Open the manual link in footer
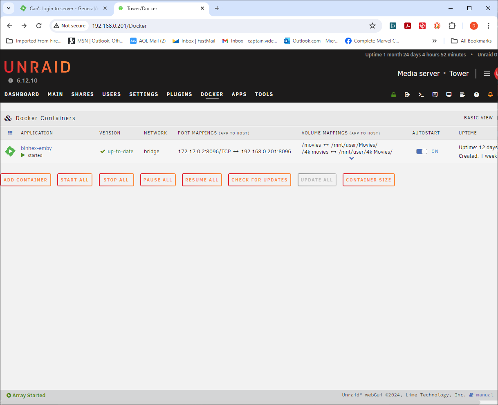The image size is (498, 405). [x=485, y=395]
